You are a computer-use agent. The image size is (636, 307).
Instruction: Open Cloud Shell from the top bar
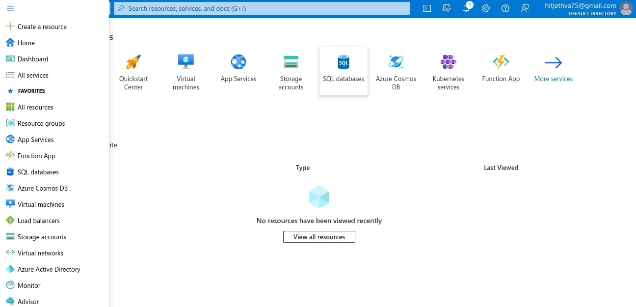click(427, 8)
